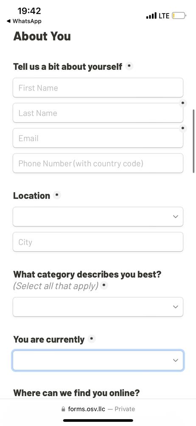This screenshot has height=426, width=196.
Task: Click chevron arrow in Location dropdown
Action: [x=176, y=216]
